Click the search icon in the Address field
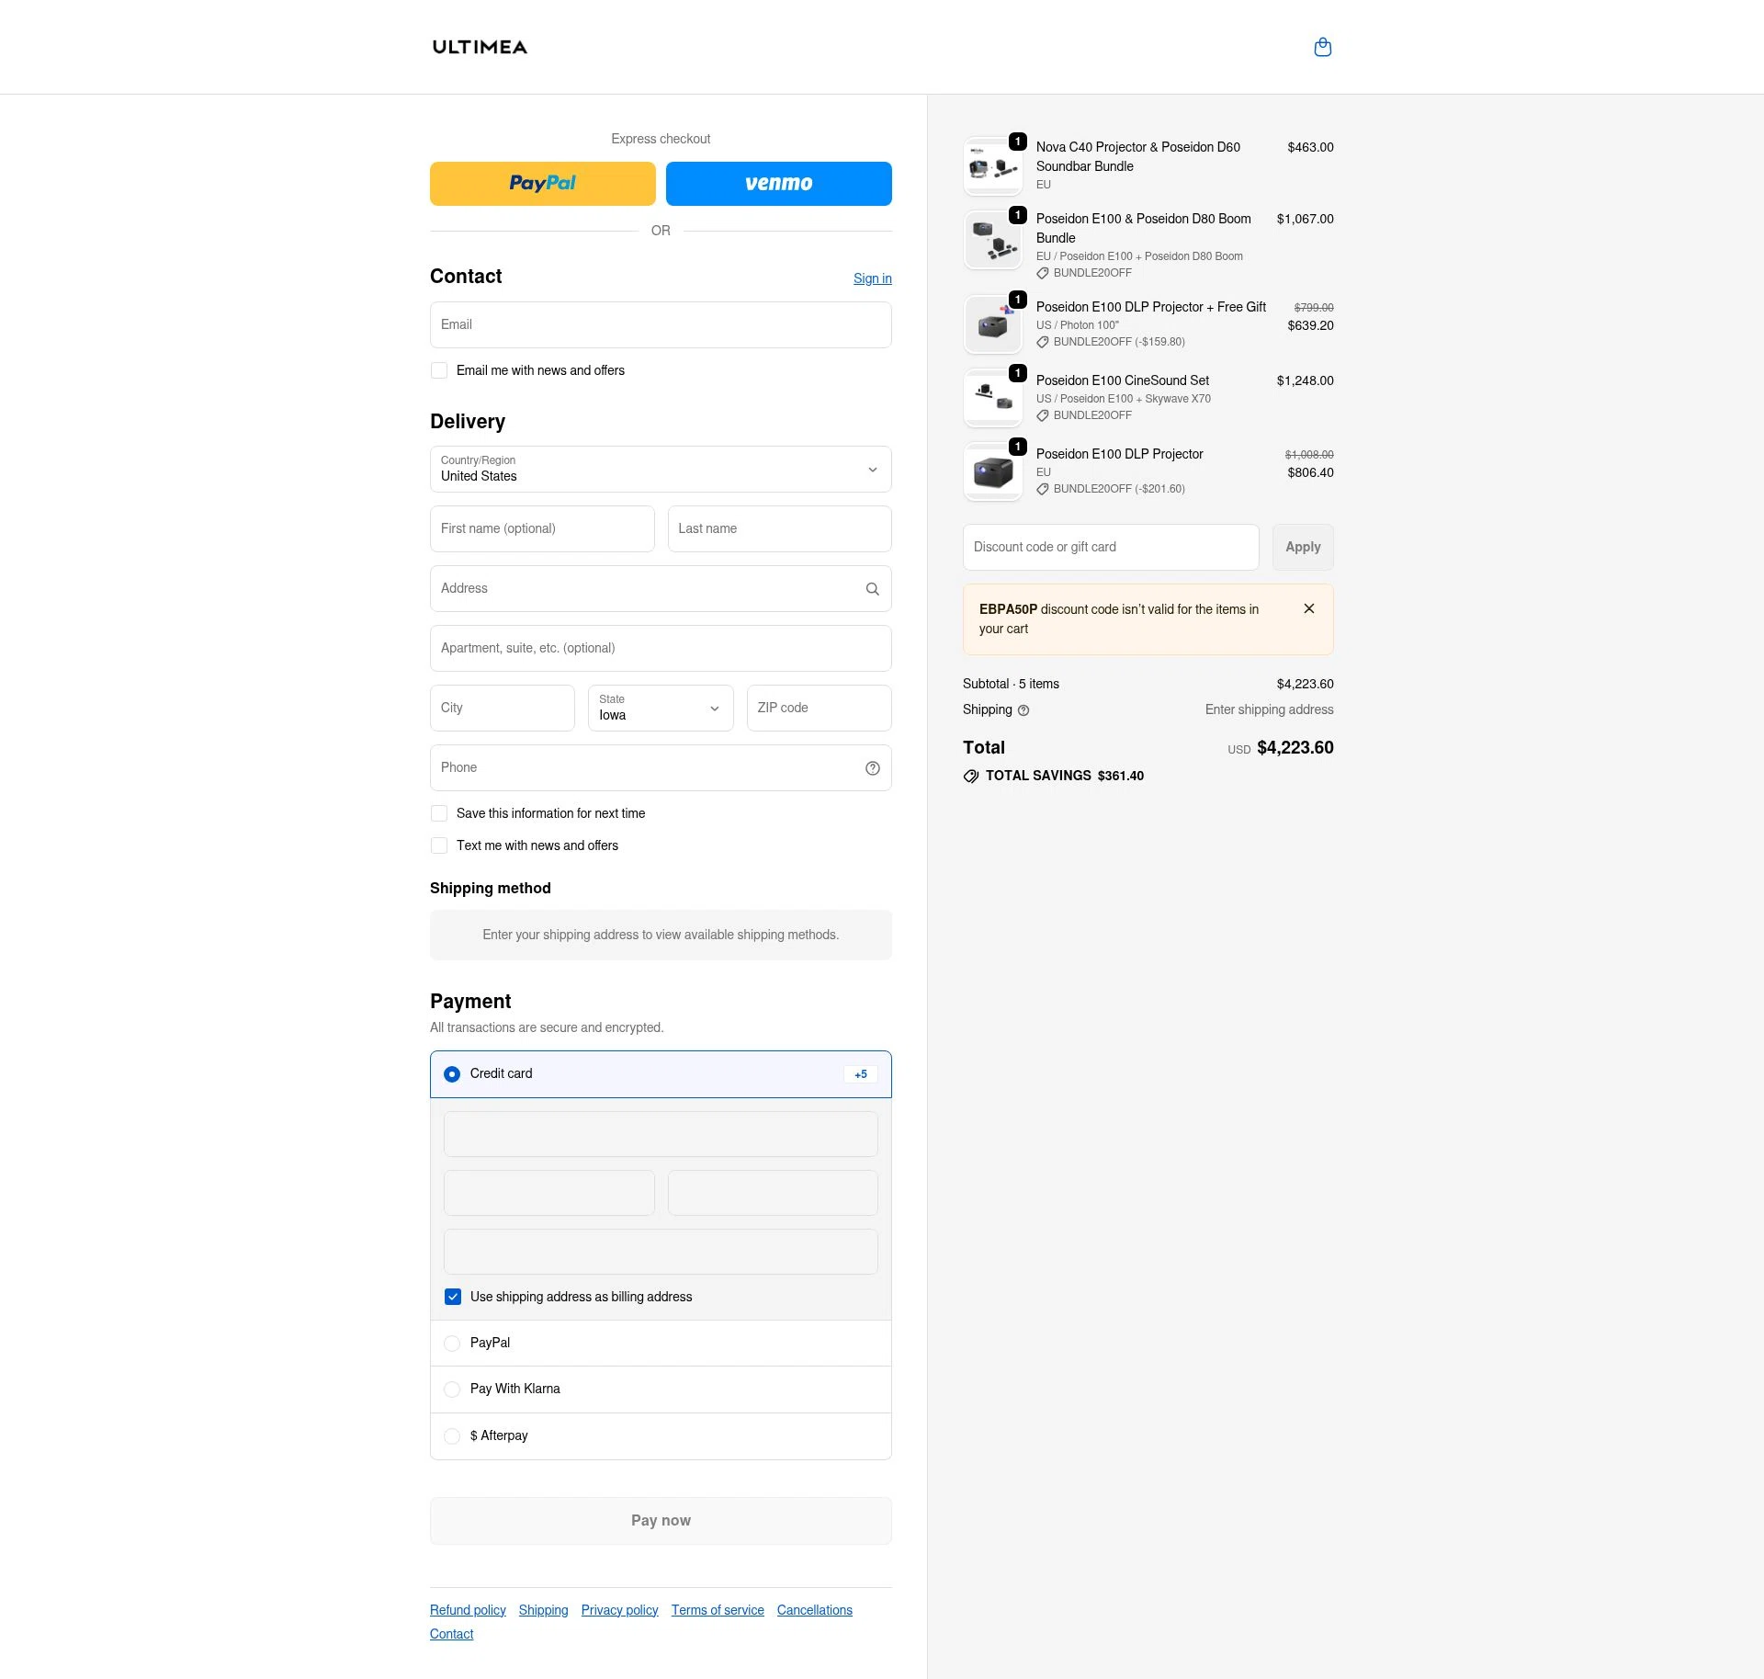Image resolution: width=1764 pixels, height=1679 pixels. (x=871, y=588)
